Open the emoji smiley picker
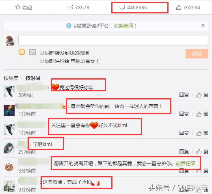The image size is (212, 194). tap(22, 52)
